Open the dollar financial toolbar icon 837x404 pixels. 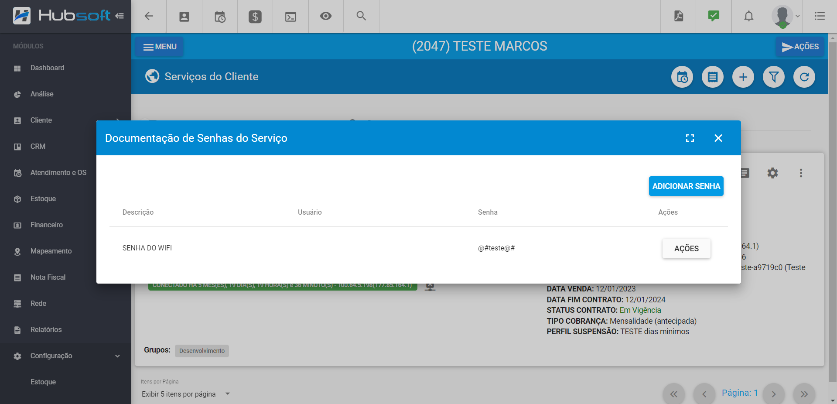pyautogui.click(x=255, y=17)
